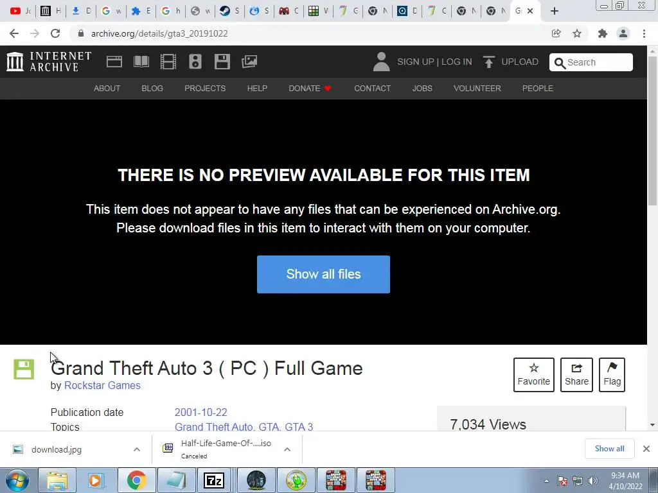The height and width of the screenshot is (493, 658).
Task: Open the GTA 3 topic link
Action: tap(299, 427)
